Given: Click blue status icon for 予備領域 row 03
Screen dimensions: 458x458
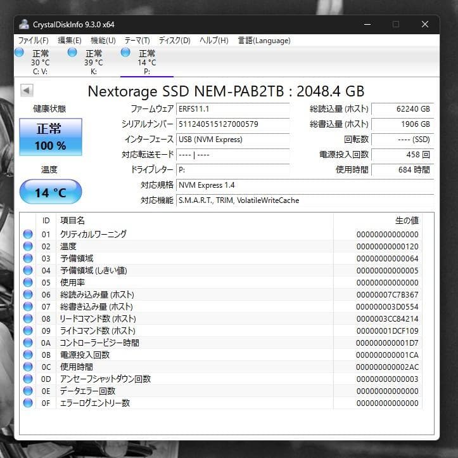Looking at the screenshot, I should point(28,258).
